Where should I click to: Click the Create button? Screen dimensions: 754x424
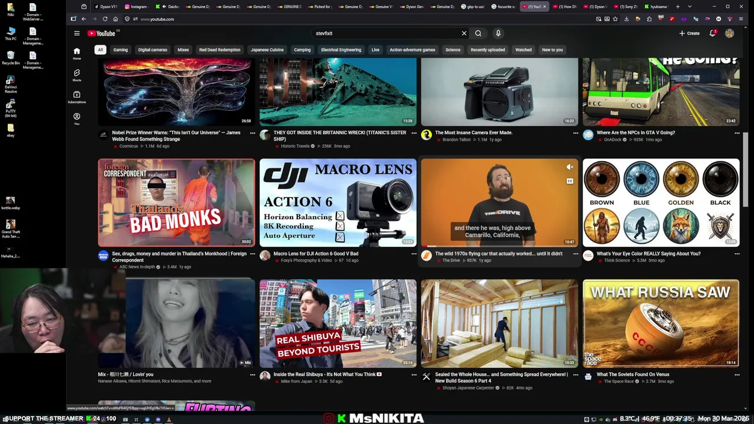coord(689,34)
